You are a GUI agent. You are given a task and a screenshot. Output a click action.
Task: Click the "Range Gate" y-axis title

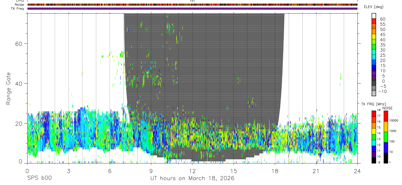tap(9, 88)
